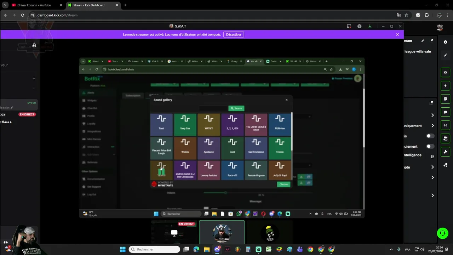Image resolution: width=453 pixels, height=255 pixels.
Task: Click the help question mark in S.W.A.T title bar
Action: coord(359,26)
